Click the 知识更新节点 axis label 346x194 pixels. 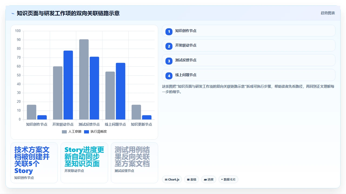pyautogui.click(x=141, y=124)
